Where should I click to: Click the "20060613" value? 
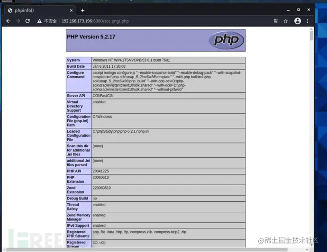pyautogui.click(x=100, y=177)
